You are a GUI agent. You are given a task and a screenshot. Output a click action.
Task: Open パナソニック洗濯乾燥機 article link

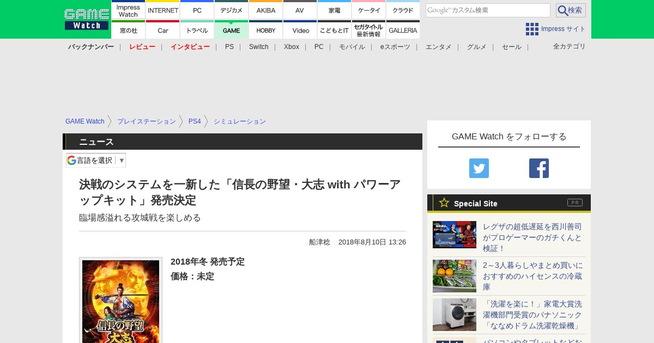coord(533,315)
